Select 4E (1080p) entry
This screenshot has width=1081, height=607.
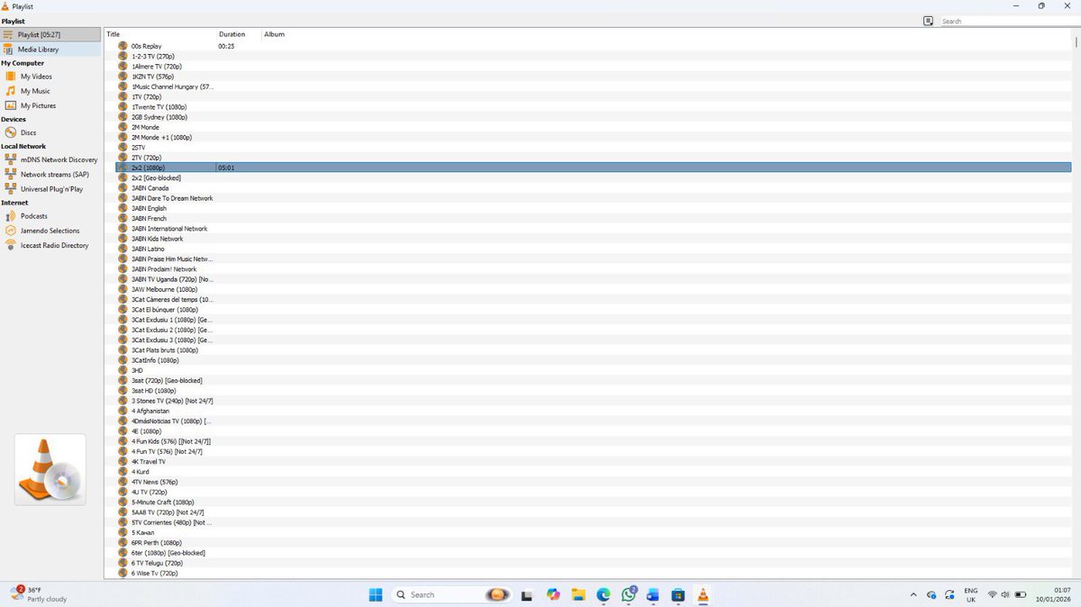pyautogui.click(x=147, y=431)
